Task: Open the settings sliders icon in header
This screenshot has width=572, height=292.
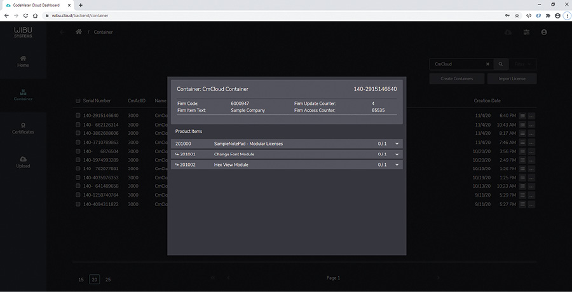Action: pyautogui.click(x=526, y=32)
